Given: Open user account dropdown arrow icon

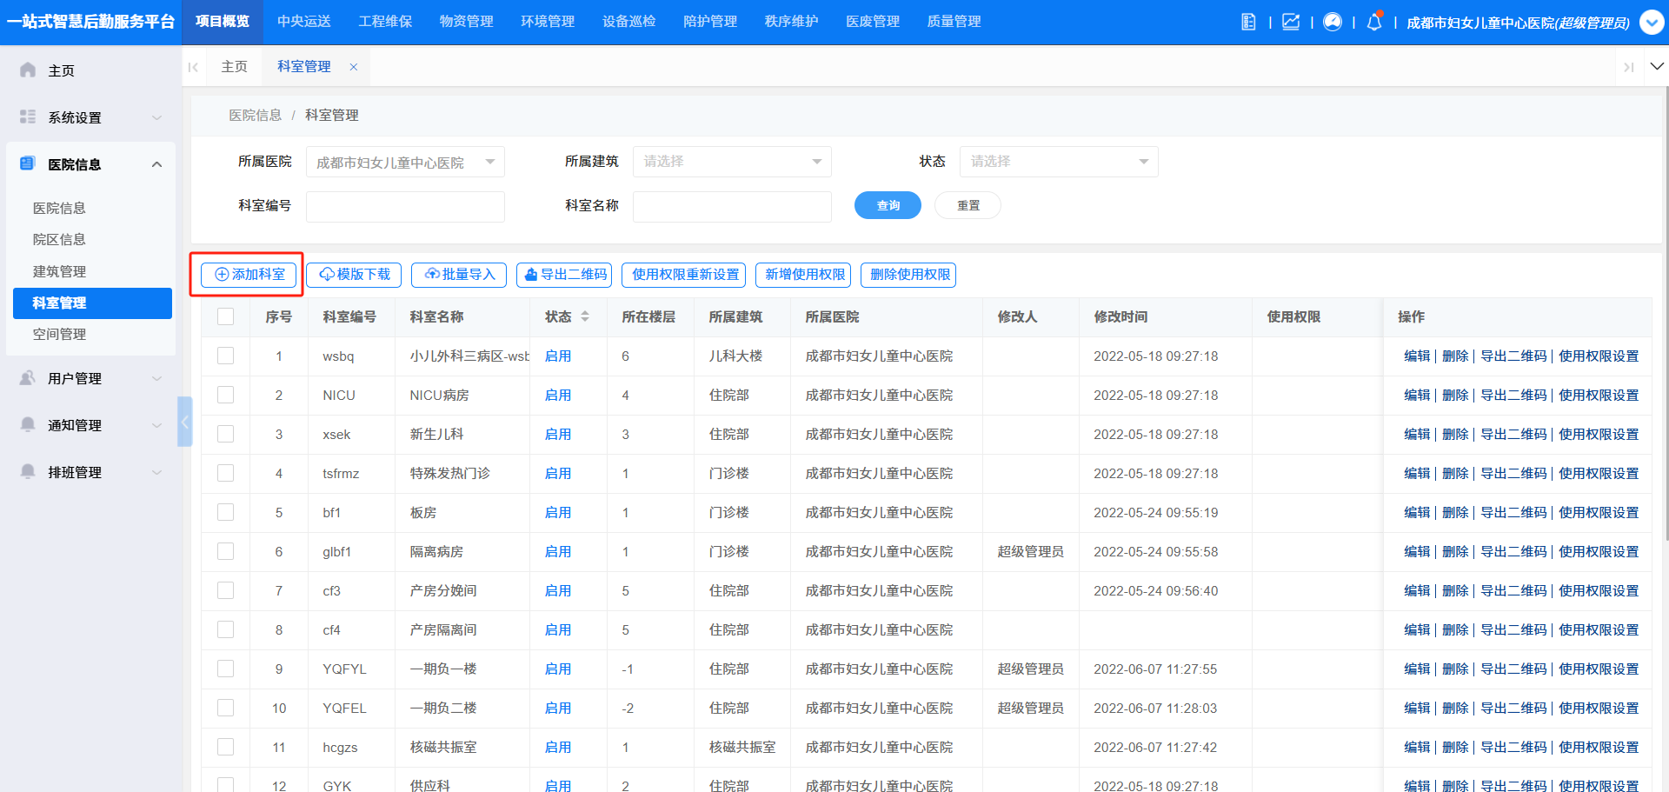Looking at the screenshot, I should tap(1652, 23).
